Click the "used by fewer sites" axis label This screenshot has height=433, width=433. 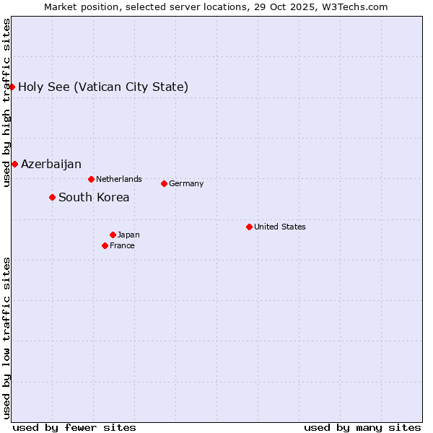click(74, 427)
